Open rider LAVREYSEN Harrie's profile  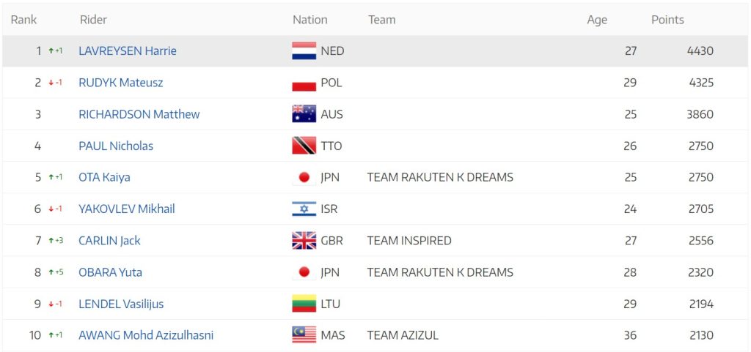click(128, 50)
